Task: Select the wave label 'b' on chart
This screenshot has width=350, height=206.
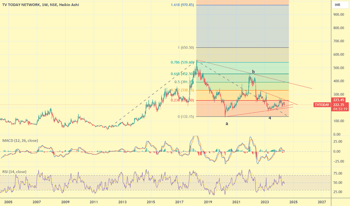Action: click(x=253, y=72)
